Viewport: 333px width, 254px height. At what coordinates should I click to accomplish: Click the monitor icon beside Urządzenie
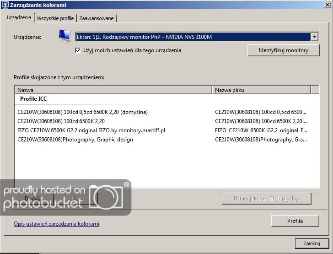click(x=64, y=36)
